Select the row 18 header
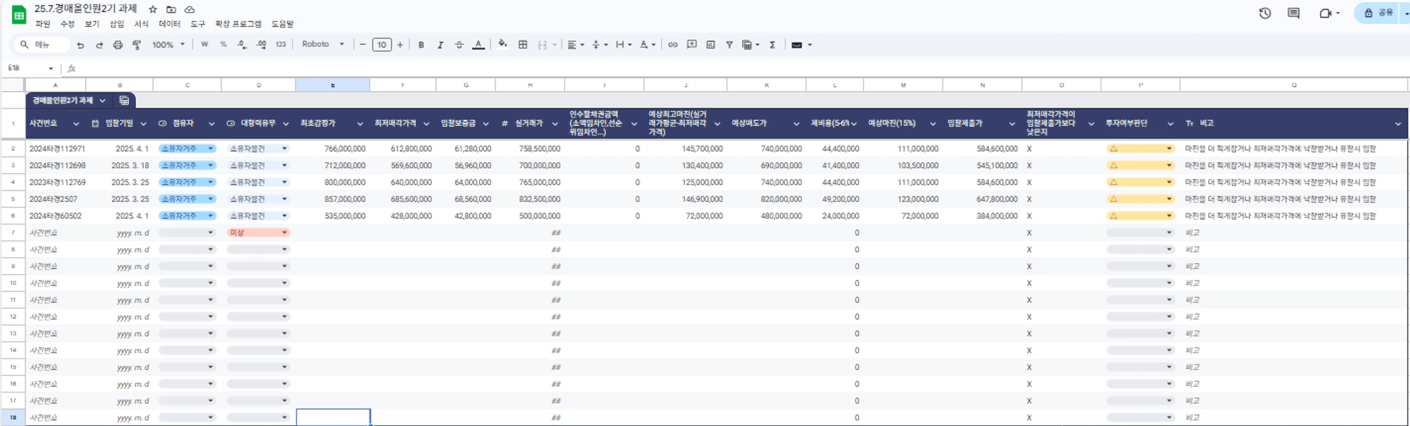1410x426 pixels. tap(13, 418)
